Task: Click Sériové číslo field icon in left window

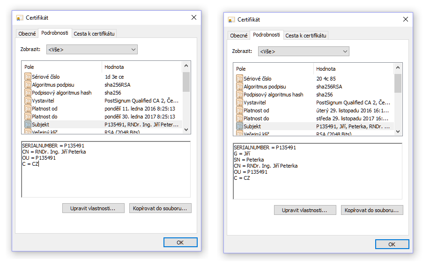Action: click(28, 76)
